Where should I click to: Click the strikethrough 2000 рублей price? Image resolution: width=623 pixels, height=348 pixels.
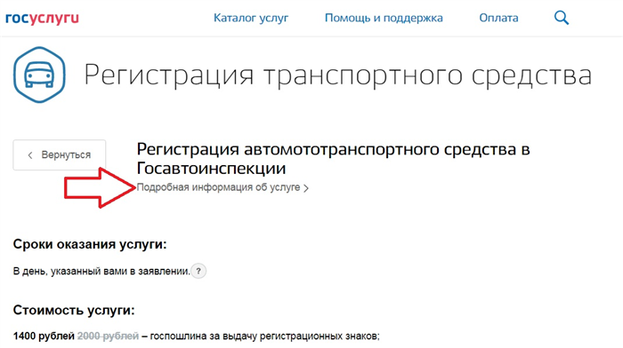click(108, 336)
